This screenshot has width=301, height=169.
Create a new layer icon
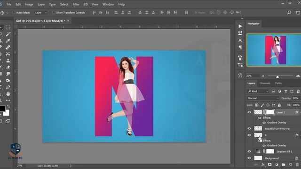[x=291, y=165]
